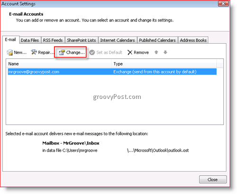Click the Remove X icon
Viewport: 237px width, 194px height.
[130, 52]
